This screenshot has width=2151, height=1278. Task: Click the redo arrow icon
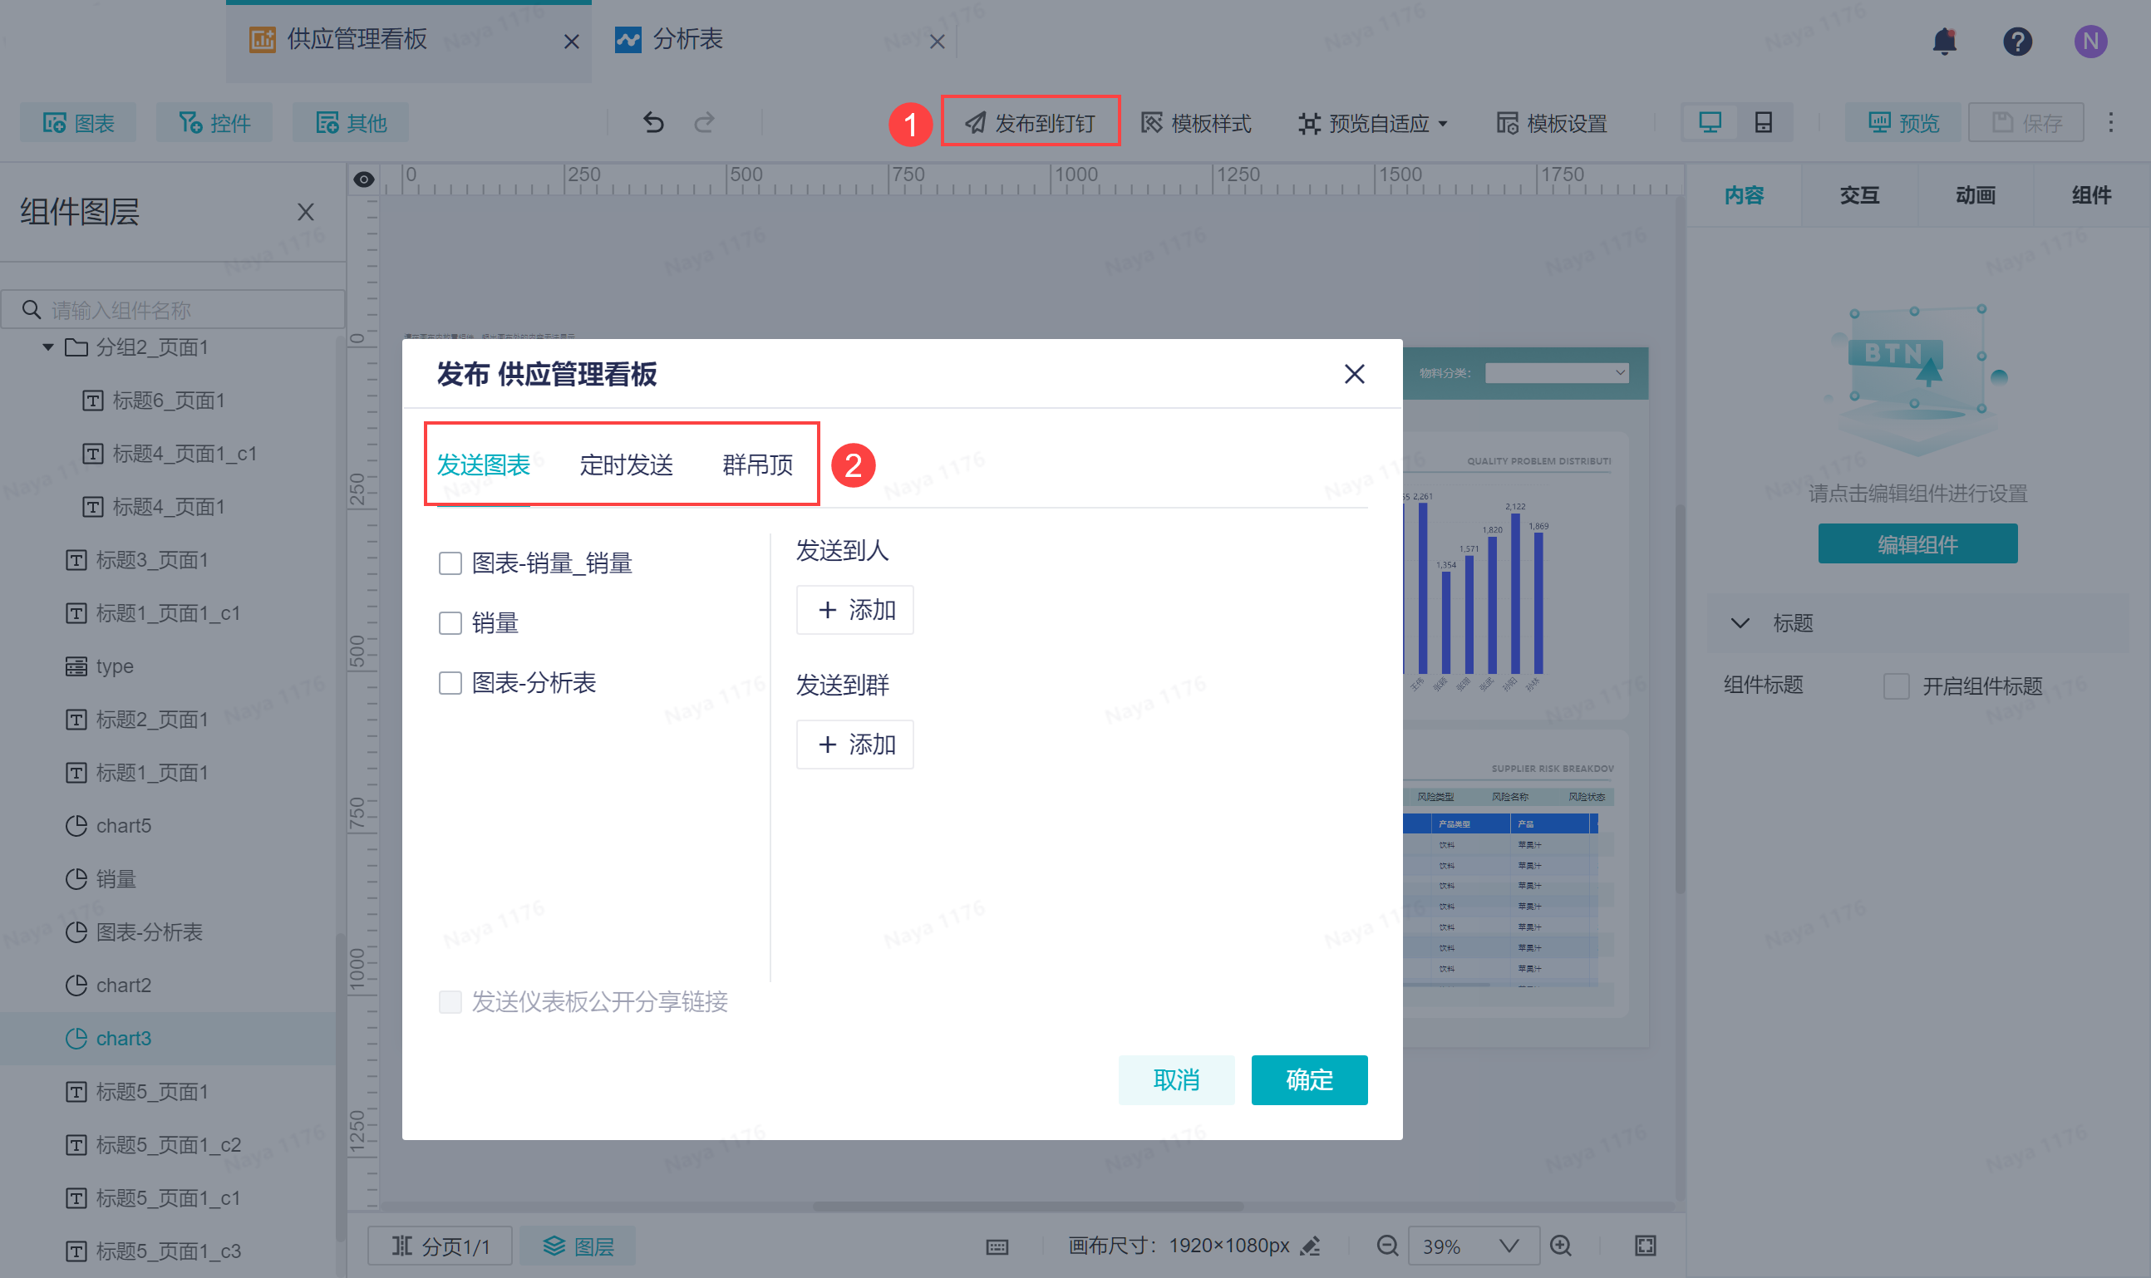[704, 122]
